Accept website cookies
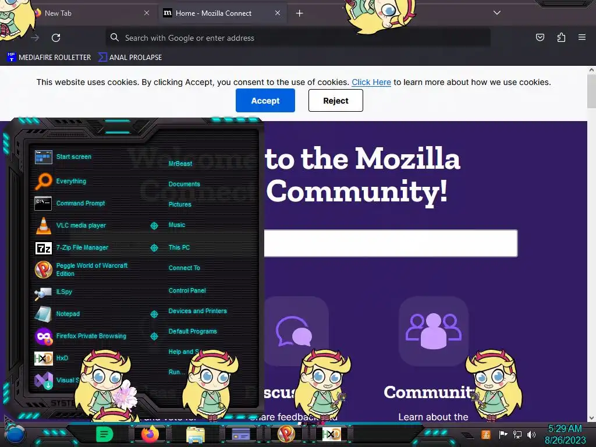Image resolution: width=596 pixels, height=447 pixels. 265,100
